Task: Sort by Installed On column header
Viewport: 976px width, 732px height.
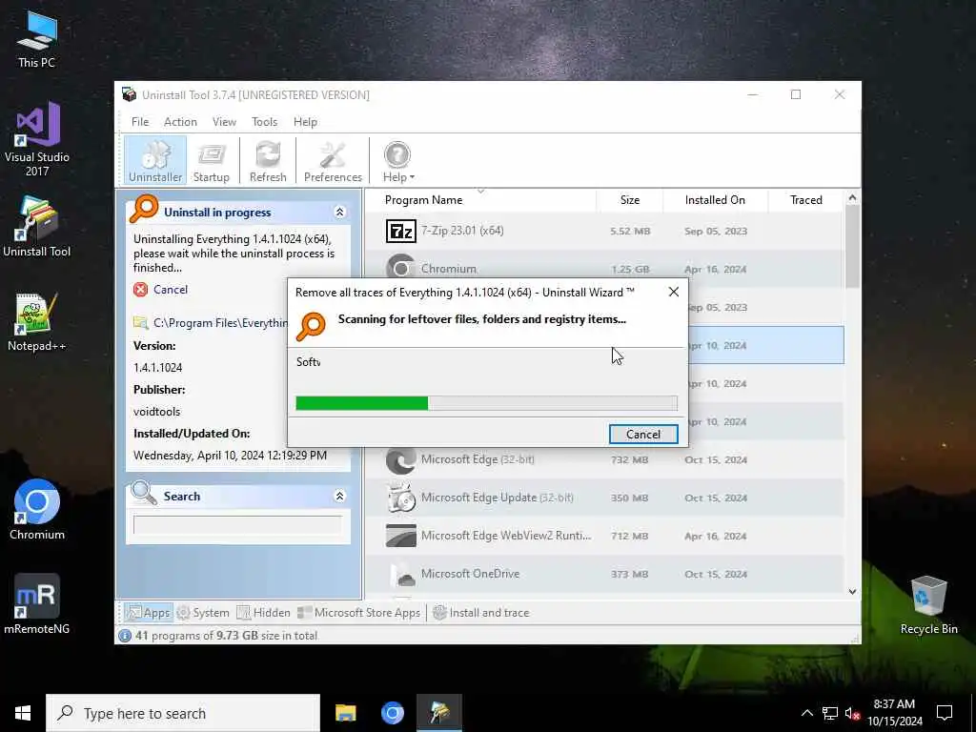Action: [715, 200]
